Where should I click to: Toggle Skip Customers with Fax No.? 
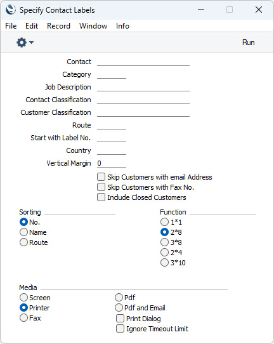tap(101, 187)
